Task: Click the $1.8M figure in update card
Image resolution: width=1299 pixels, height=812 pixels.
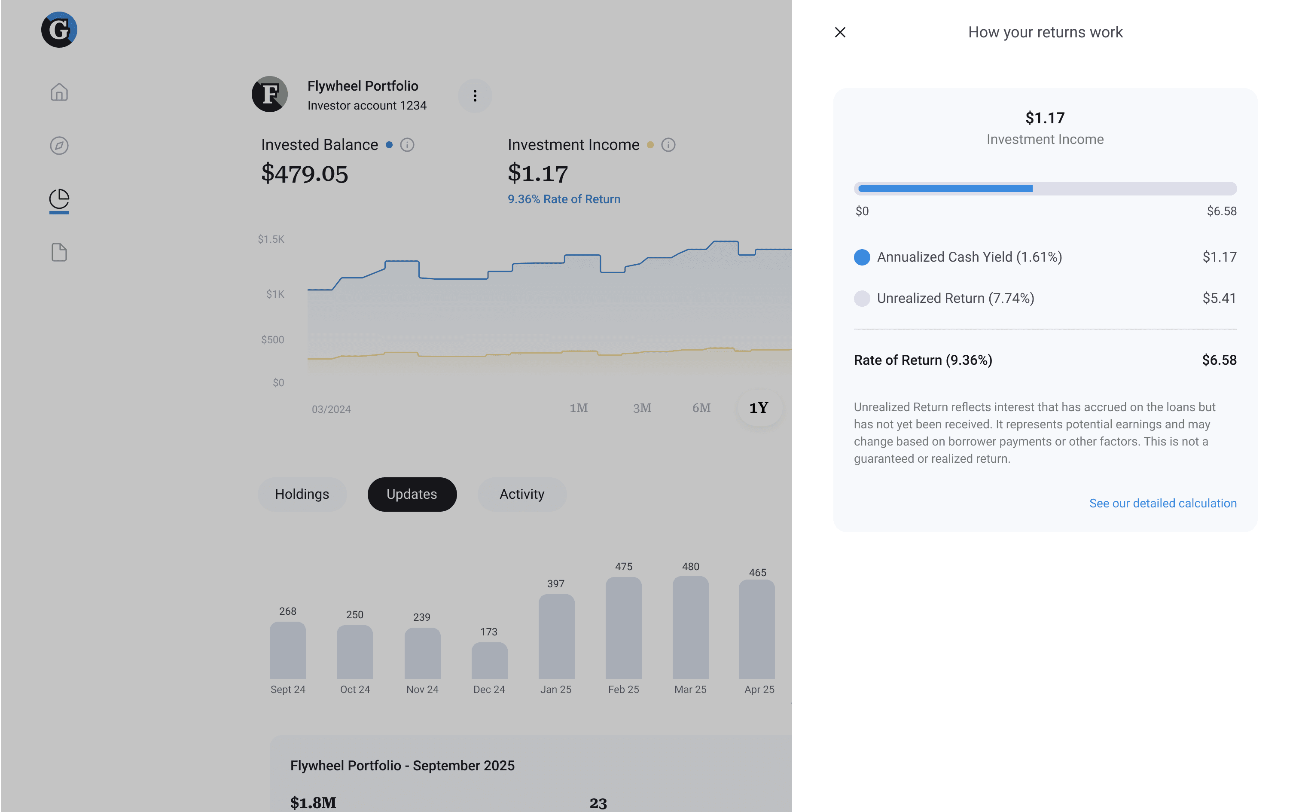Action: [x=313, y=803]
